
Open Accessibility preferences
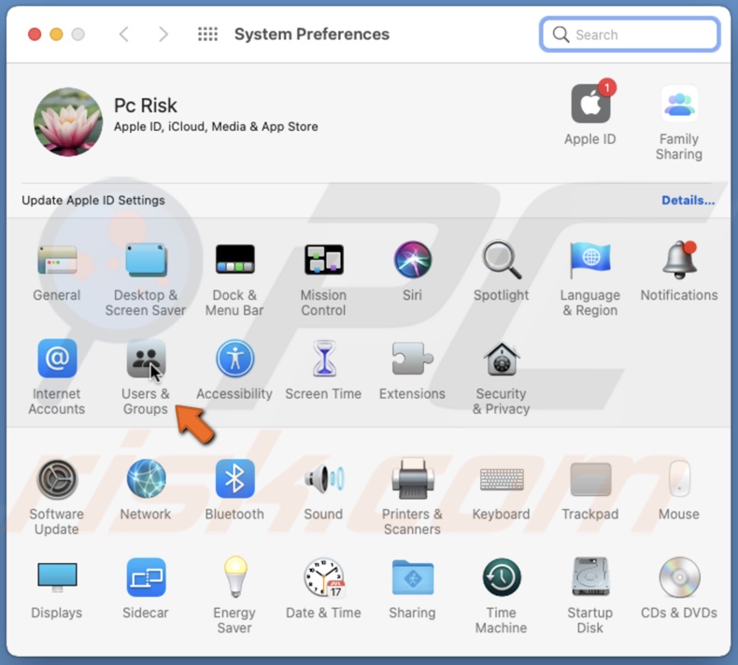234,360
